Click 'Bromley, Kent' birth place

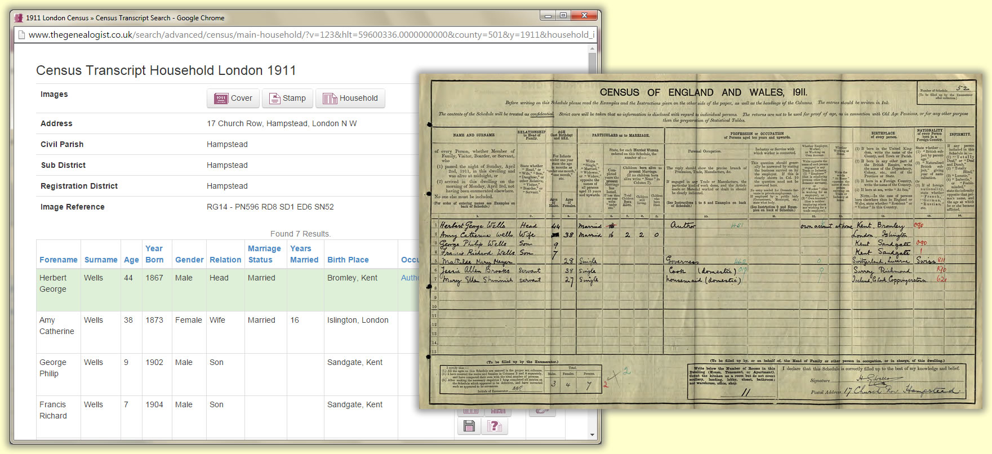point(352,278)
